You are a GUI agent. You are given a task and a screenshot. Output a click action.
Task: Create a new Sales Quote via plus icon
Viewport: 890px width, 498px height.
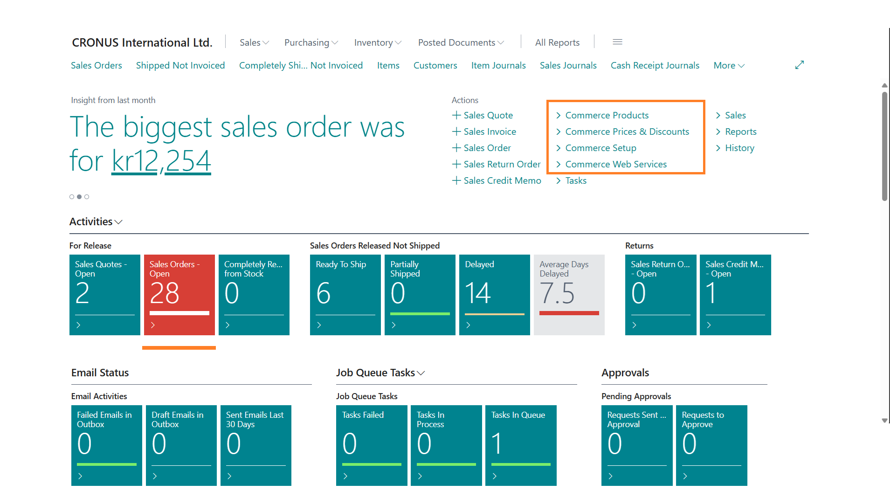click(x=456, y=115)
